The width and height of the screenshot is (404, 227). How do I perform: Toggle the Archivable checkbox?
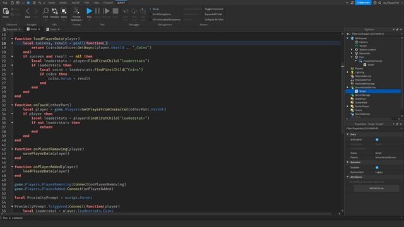(377, 139)
